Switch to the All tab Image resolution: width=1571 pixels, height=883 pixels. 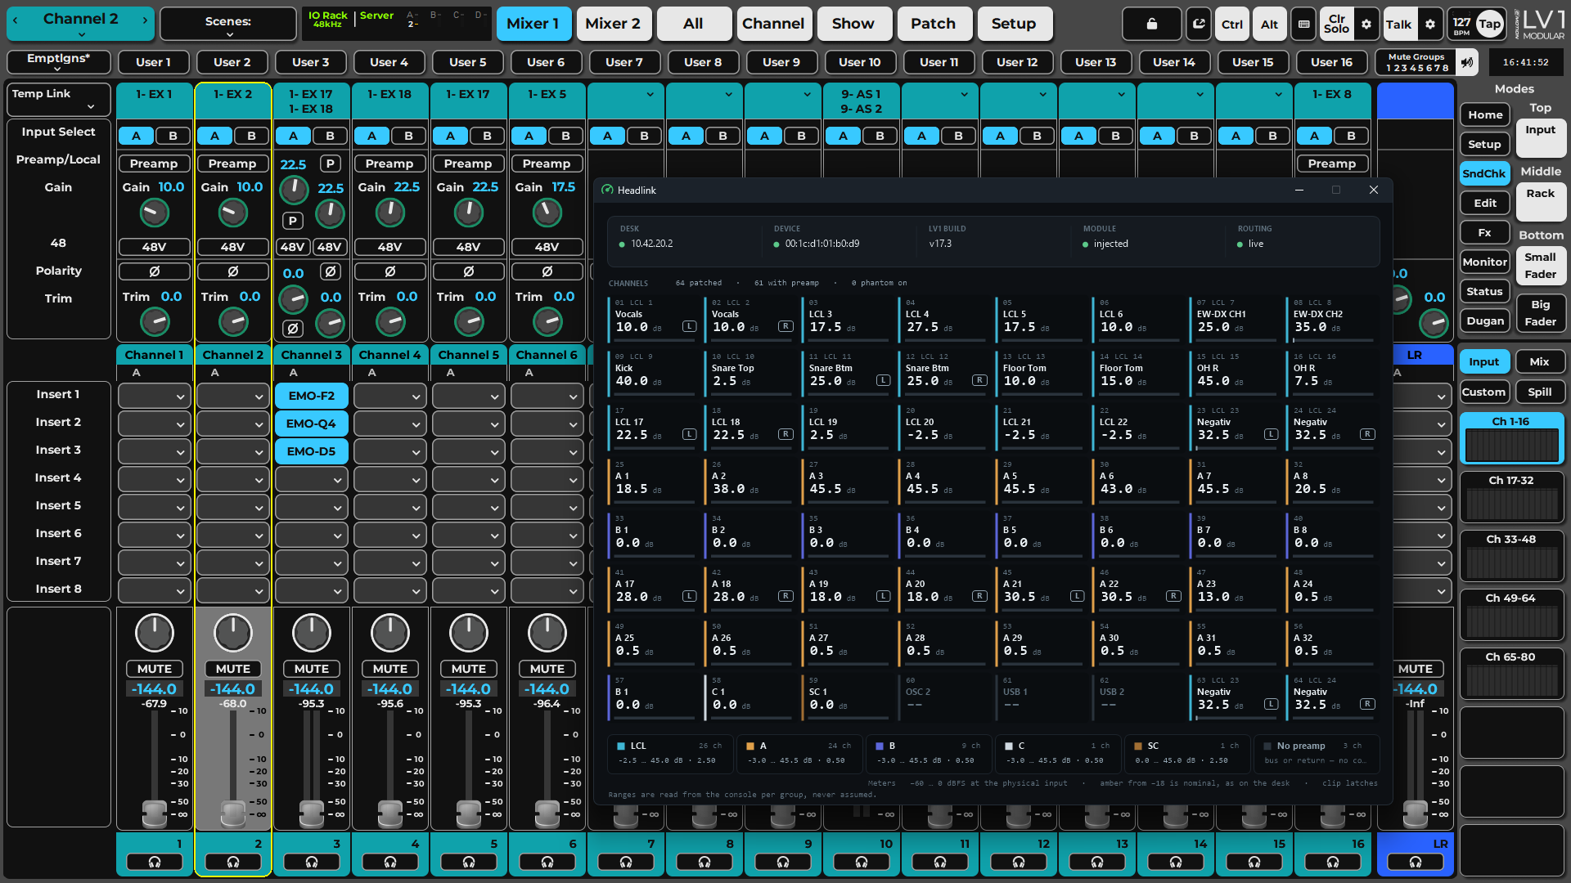[693, 24]
